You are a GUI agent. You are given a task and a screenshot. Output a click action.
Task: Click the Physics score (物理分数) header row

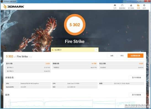[x=75, y=63]
